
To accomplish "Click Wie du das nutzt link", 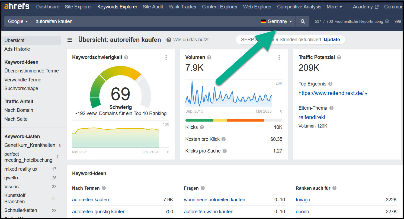I will [x=191, y=40].
